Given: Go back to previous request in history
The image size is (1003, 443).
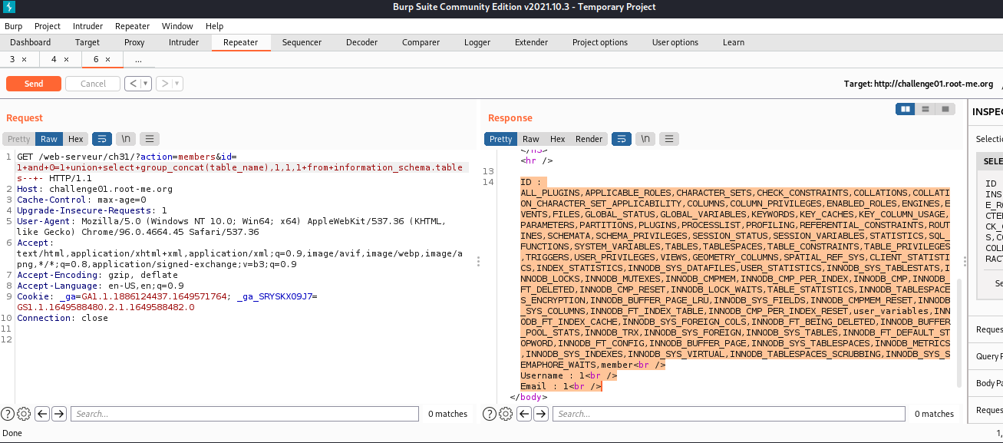Looking at the screenshot, I should coord(131,84).
